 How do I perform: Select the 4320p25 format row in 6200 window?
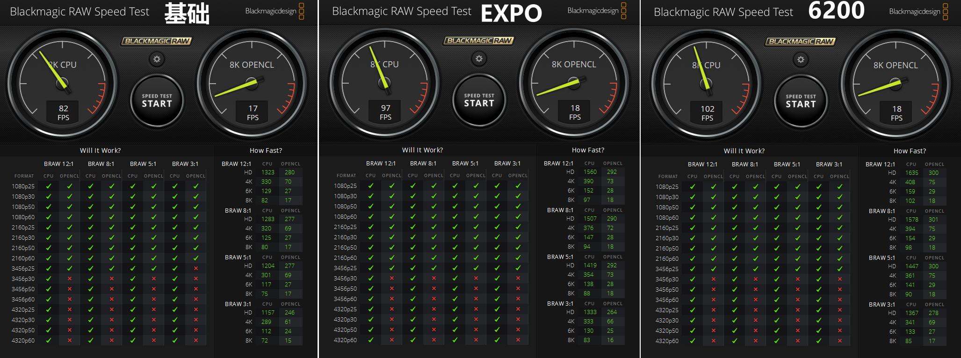point(752,310)
